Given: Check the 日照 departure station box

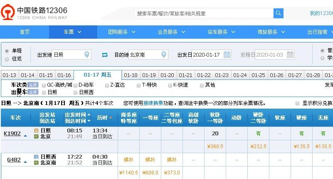Looking at the screenshot, I should coord(44,92).
